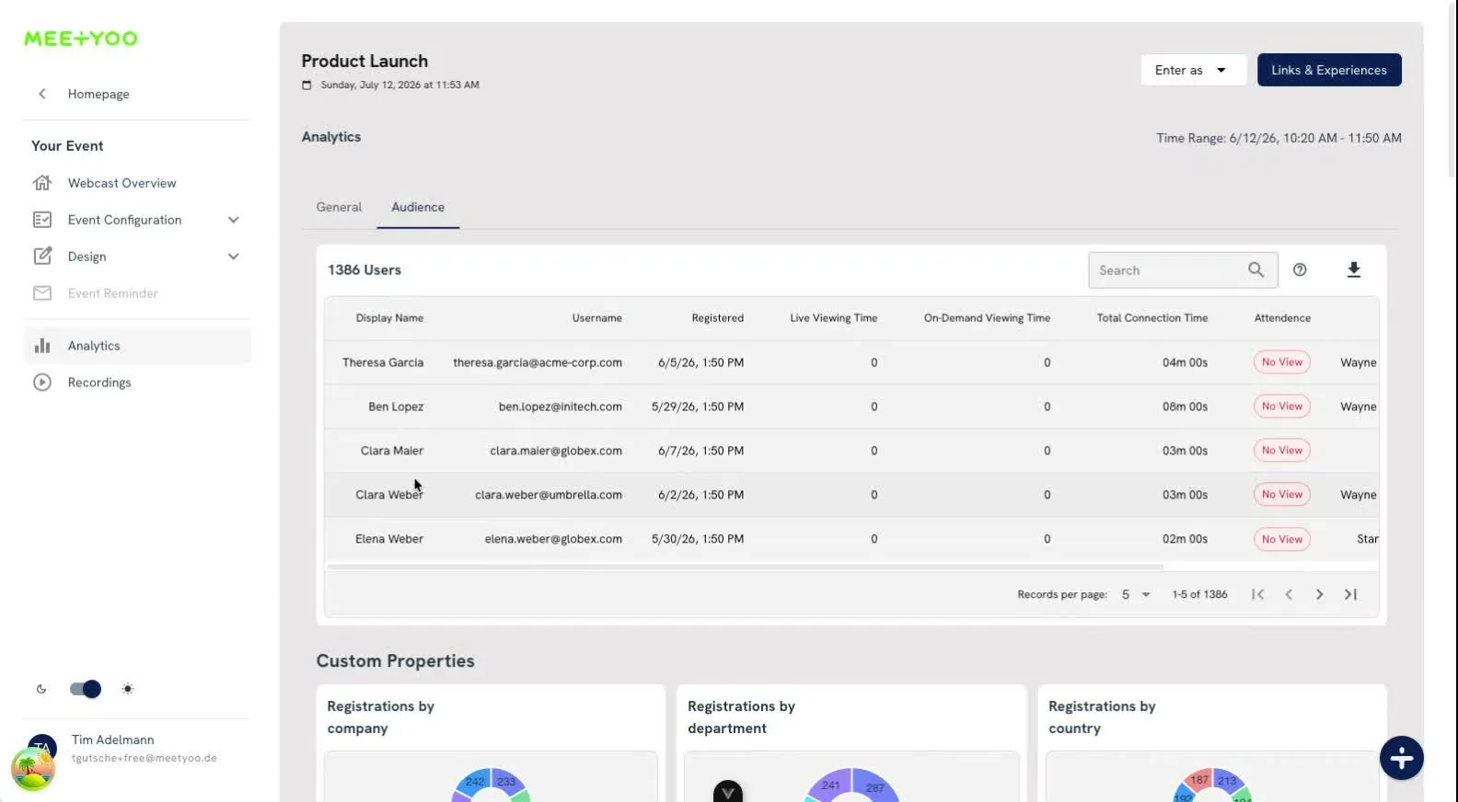
Task: Click the Live Viewing Time column header
Action: click(833, 318)
